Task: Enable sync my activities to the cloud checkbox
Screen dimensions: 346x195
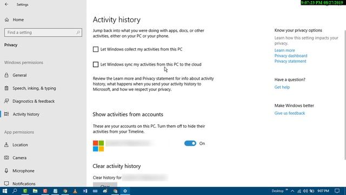Action: pyautogui.click(x=96, y=64)
